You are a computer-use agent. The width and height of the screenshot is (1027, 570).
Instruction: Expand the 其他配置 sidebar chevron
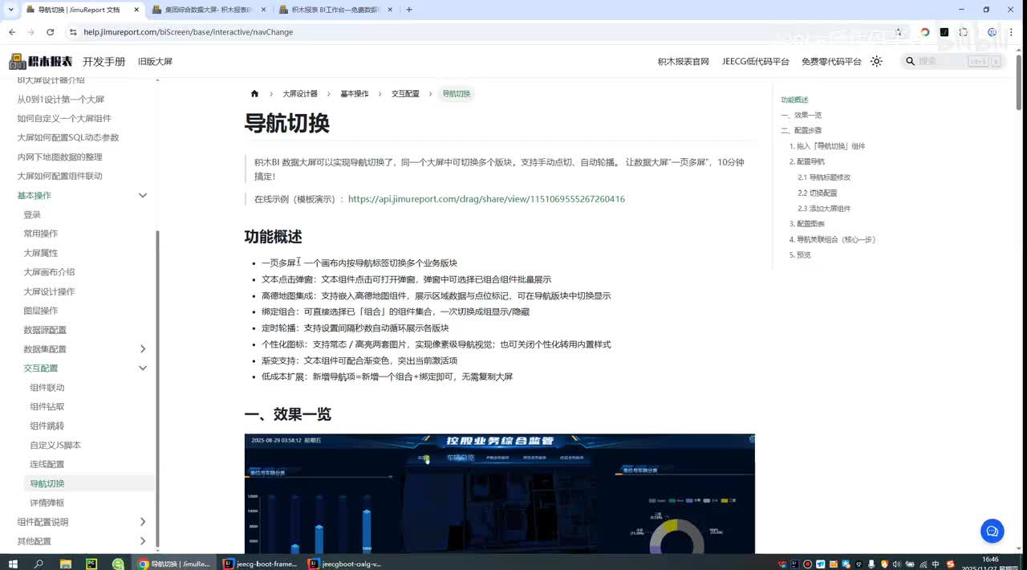tap(143, 541)
